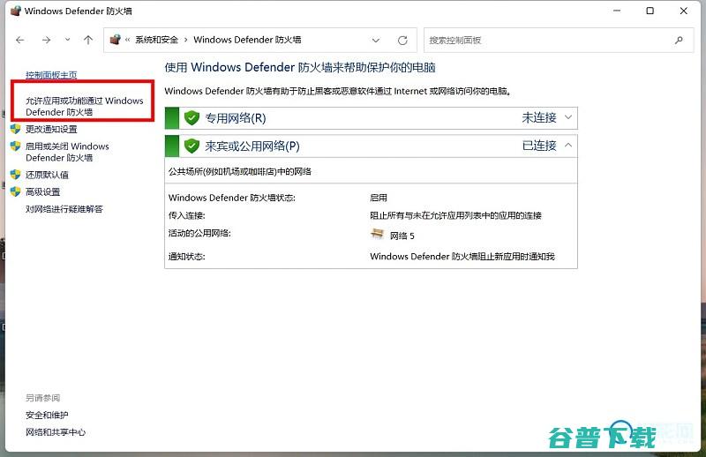Open the 还原默认值 link
The height and width of the screenshot is (457, 706).
(x=47, y=175)
